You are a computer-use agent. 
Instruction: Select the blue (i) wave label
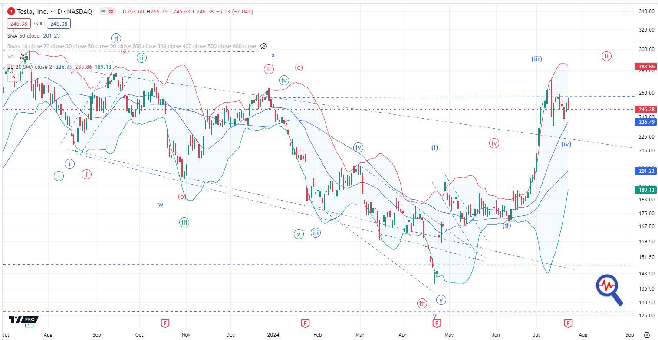tap(434, 148)
